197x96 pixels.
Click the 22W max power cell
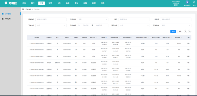(x=167, y=56)
